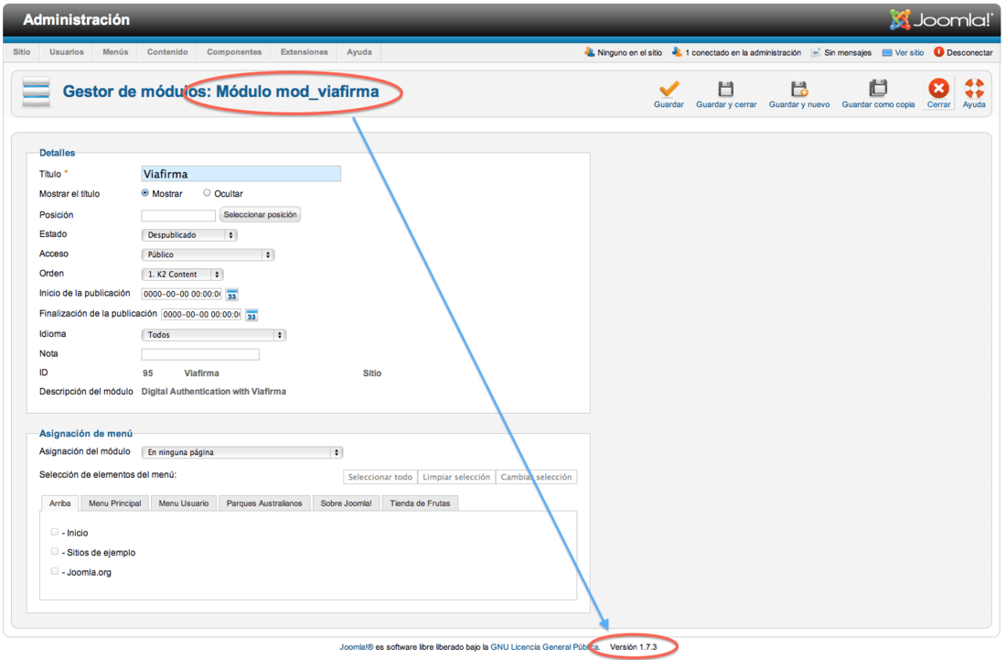Open calendar for Finalización de la publicación
Viewport: 1006px width, 660px height.
251,315
